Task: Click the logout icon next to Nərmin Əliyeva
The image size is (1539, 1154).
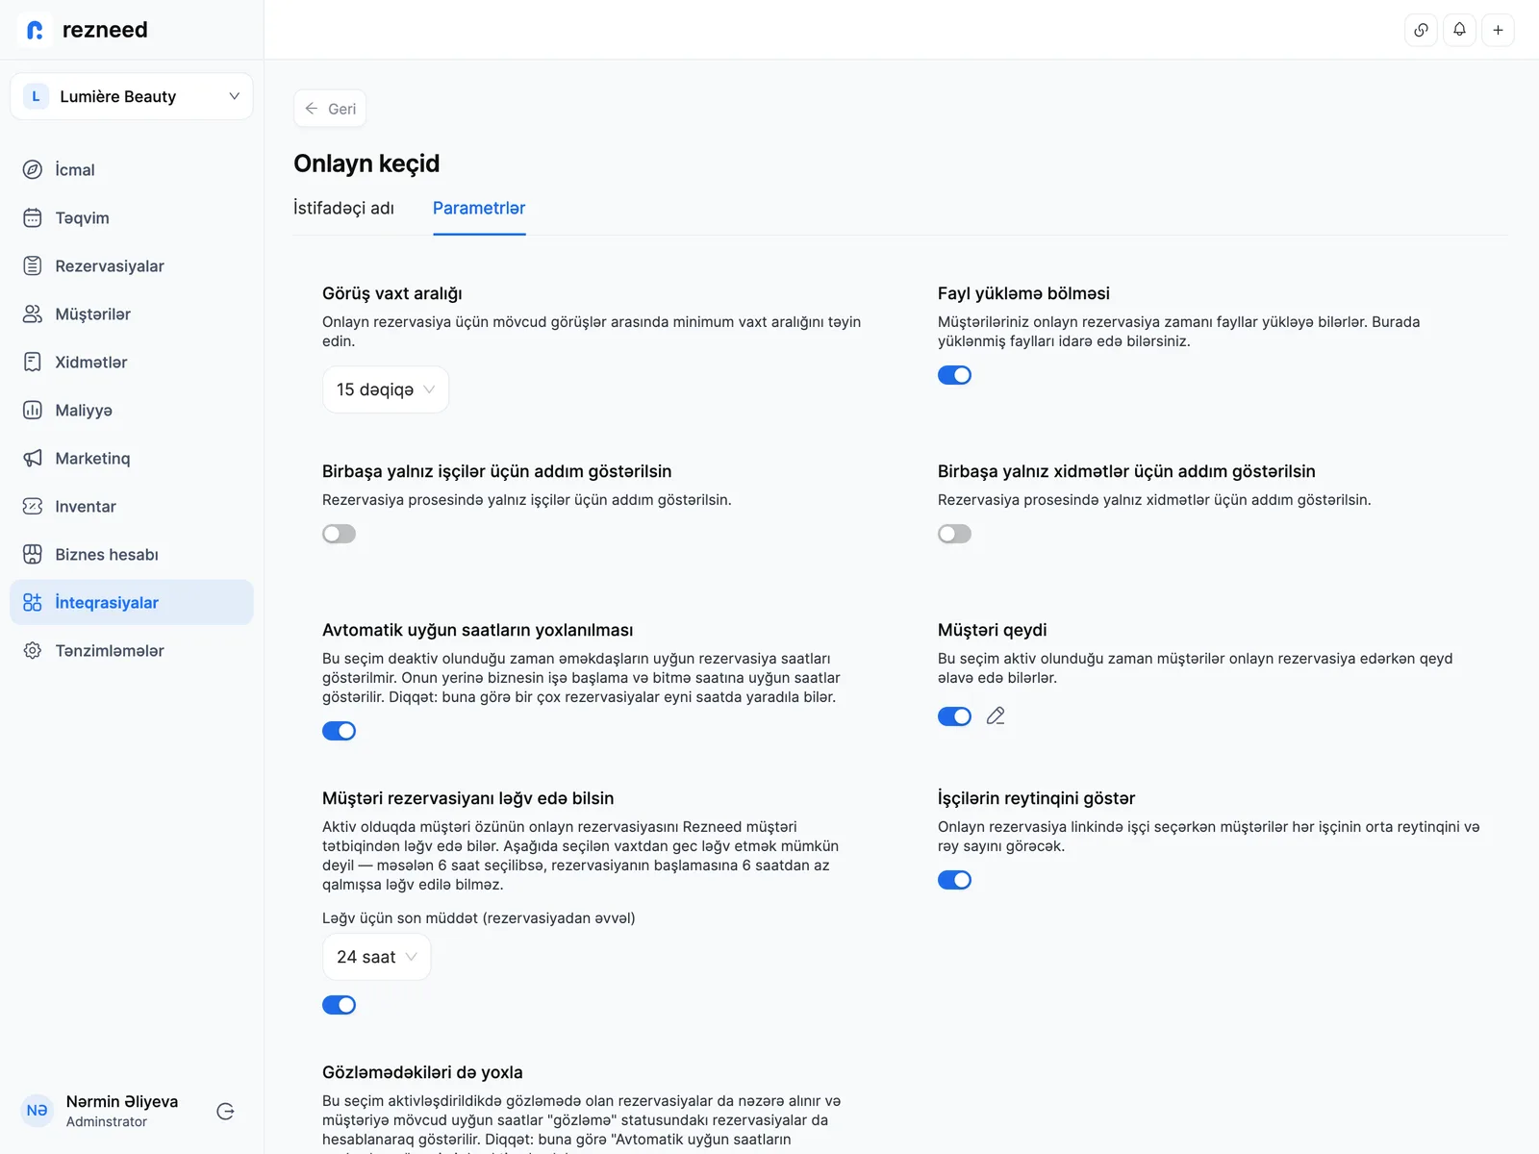Action: [225, 1111]
